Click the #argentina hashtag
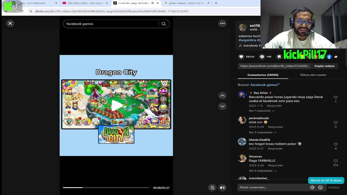 tap(248, 40)
